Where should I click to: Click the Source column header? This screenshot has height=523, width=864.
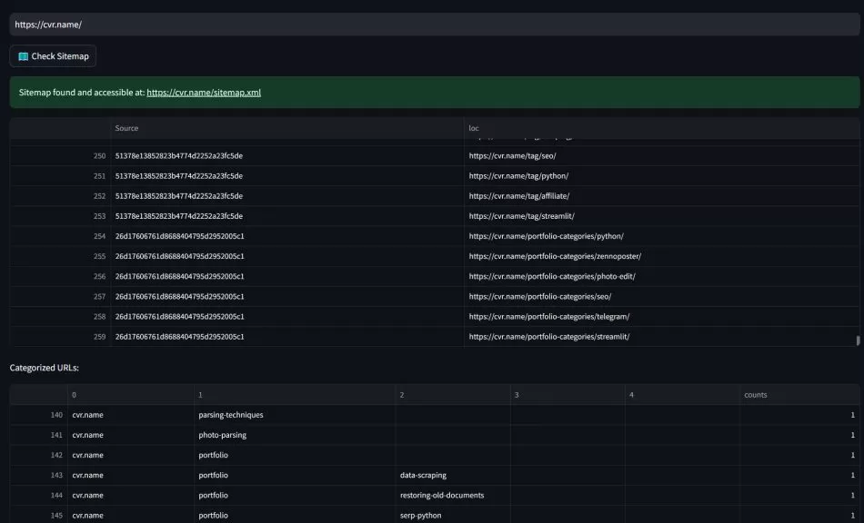pyautogui.click(x=126, y=127)
